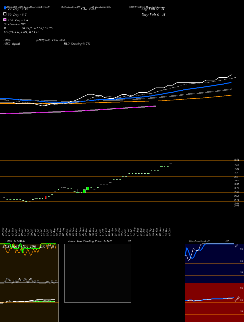
Task: Select the '50 Day = 3.7' label
Action: pos(17,15)
